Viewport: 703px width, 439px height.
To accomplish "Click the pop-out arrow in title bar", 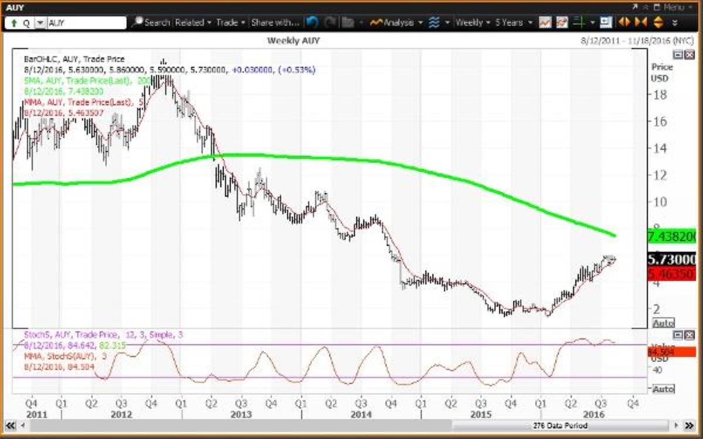I will [635, 7].
